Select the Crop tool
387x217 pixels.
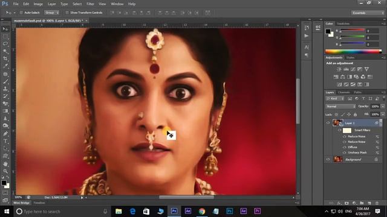[x=5, y=59]
